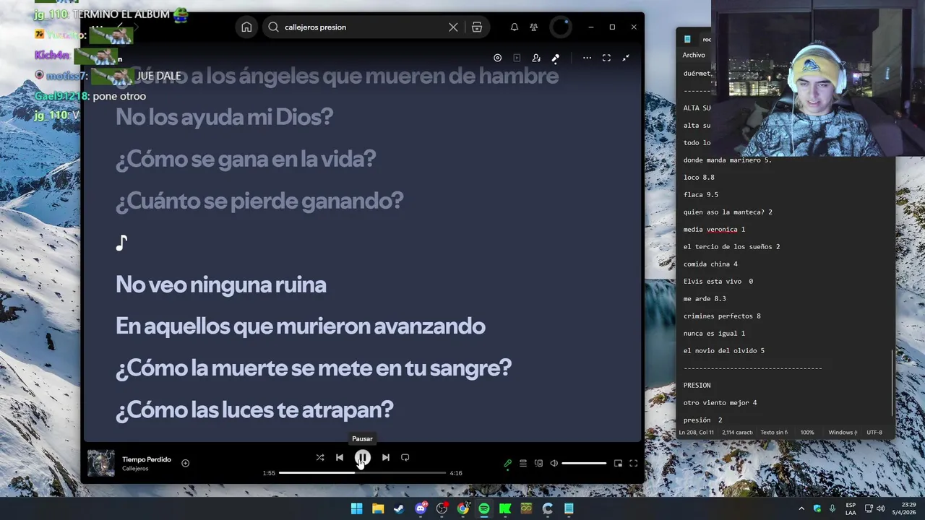
Task: Go to Spotify Home
Action: 246,27
